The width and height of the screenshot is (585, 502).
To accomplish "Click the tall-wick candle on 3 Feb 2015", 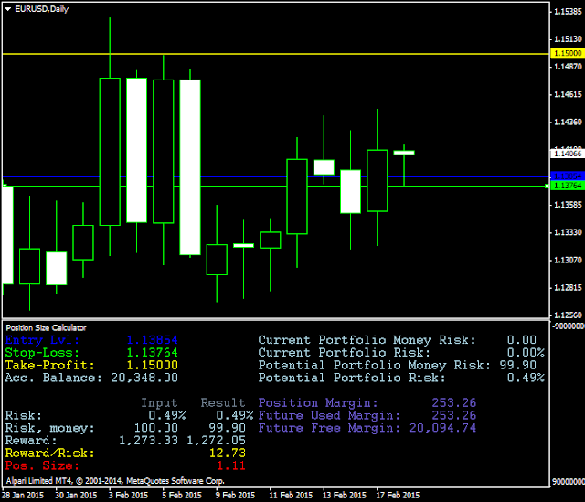I will click(110, 152).
